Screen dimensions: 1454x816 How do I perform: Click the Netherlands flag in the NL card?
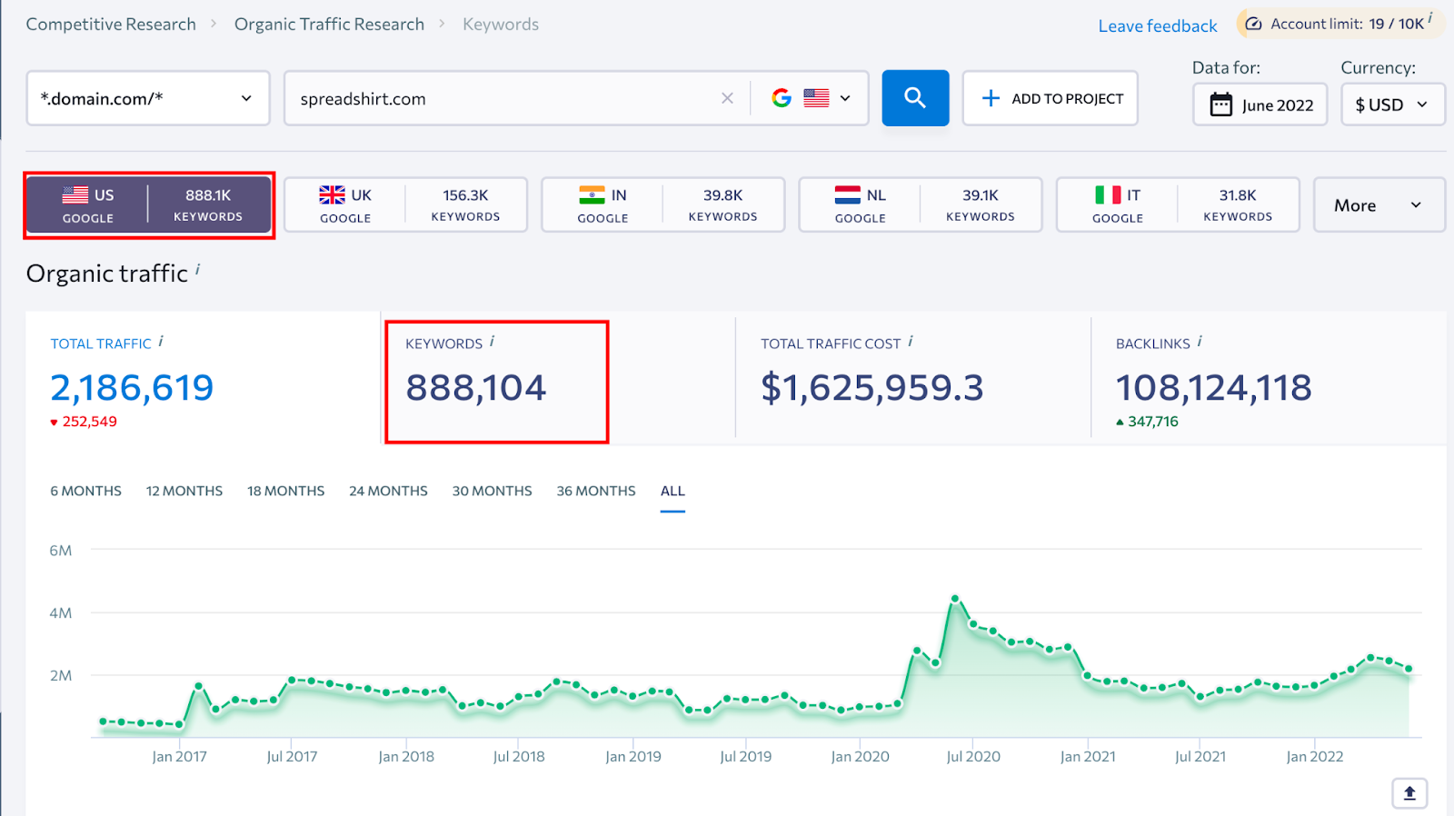click(848, 194)
